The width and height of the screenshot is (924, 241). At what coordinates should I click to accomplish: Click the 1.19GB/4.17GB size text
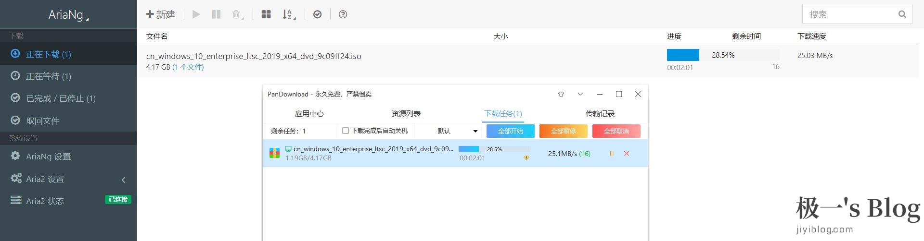(x=308, y=158)
